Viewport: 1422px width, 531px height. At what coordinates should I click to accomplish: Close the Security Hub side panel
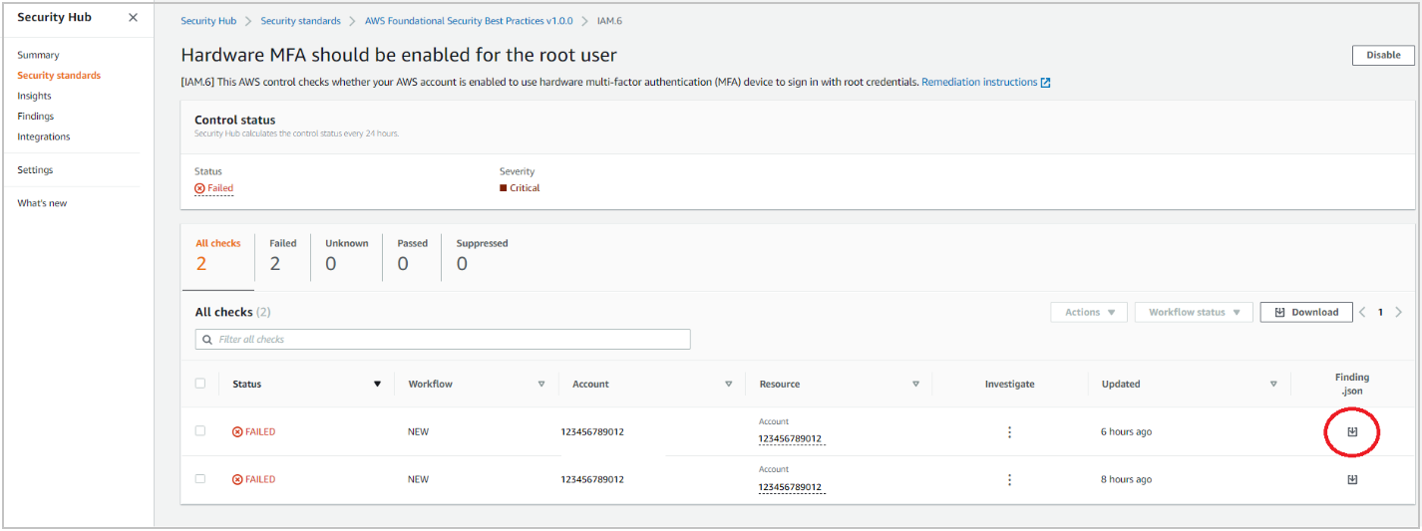coord(133,18)
